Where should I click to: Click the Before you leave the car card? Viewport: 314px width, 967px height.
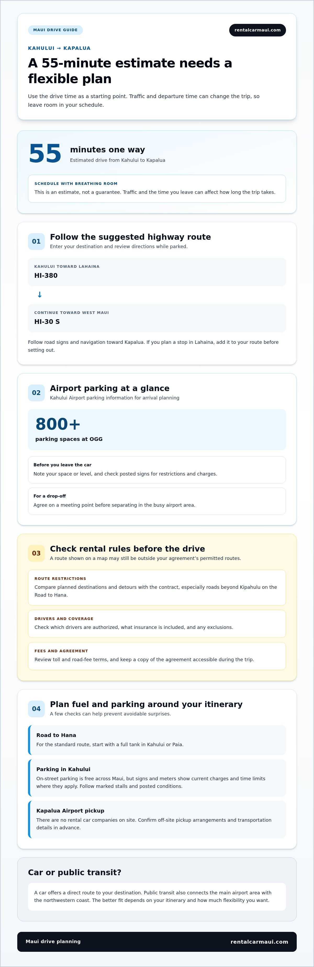pos(157,470)
